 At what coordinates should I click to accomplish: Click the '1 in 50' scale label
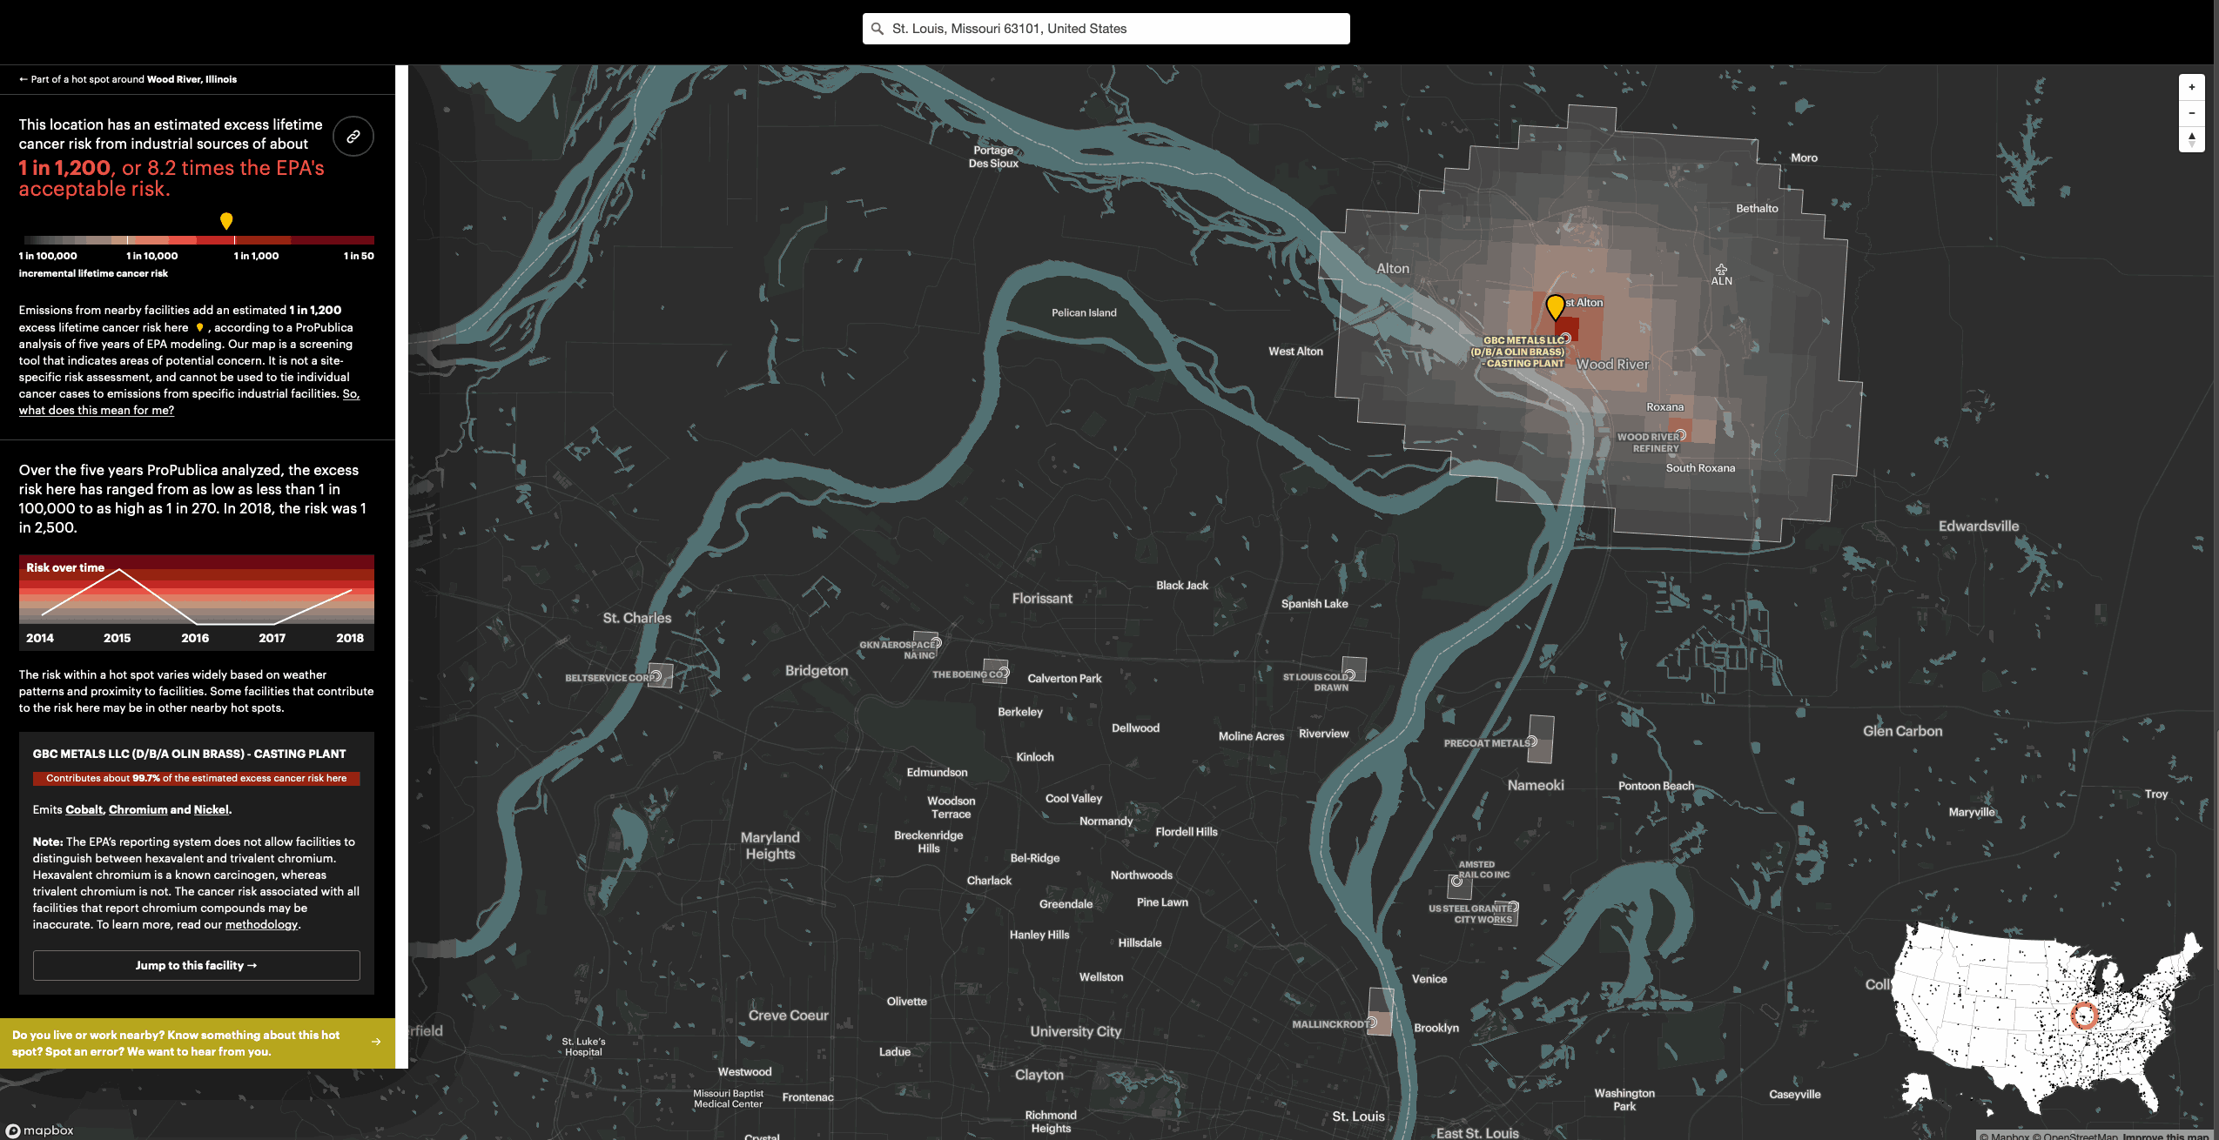coord(359,256)
